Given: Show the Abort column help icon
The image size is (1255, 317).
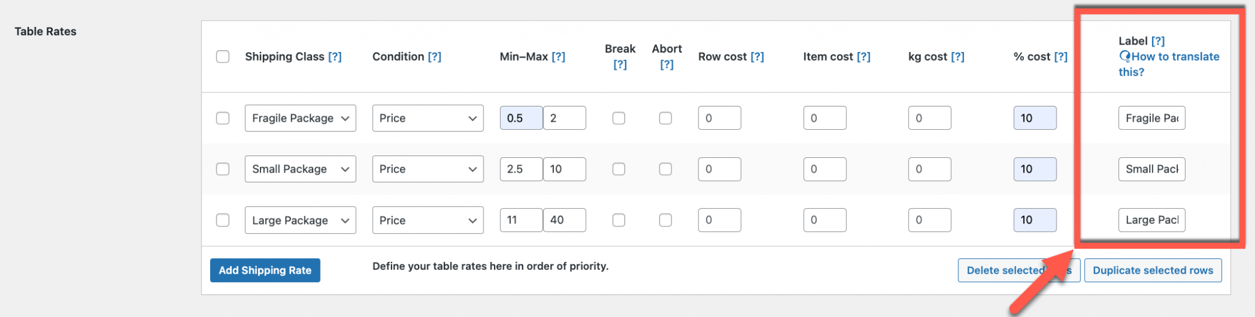Looking at the screenshot, I should click(667, 64).
